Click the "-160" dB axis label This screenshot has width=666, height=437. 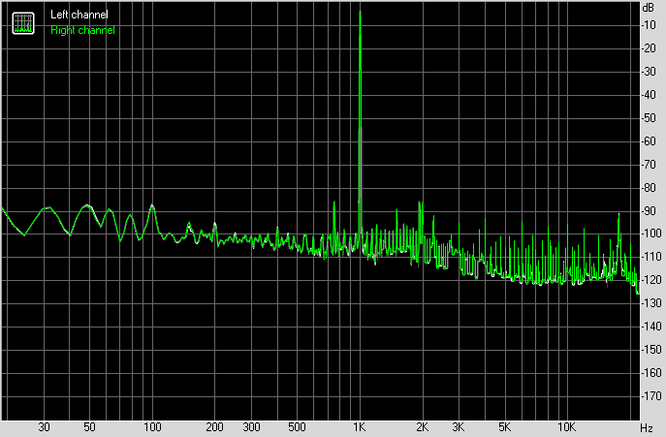pyautogui.click(x=651, y=373)
